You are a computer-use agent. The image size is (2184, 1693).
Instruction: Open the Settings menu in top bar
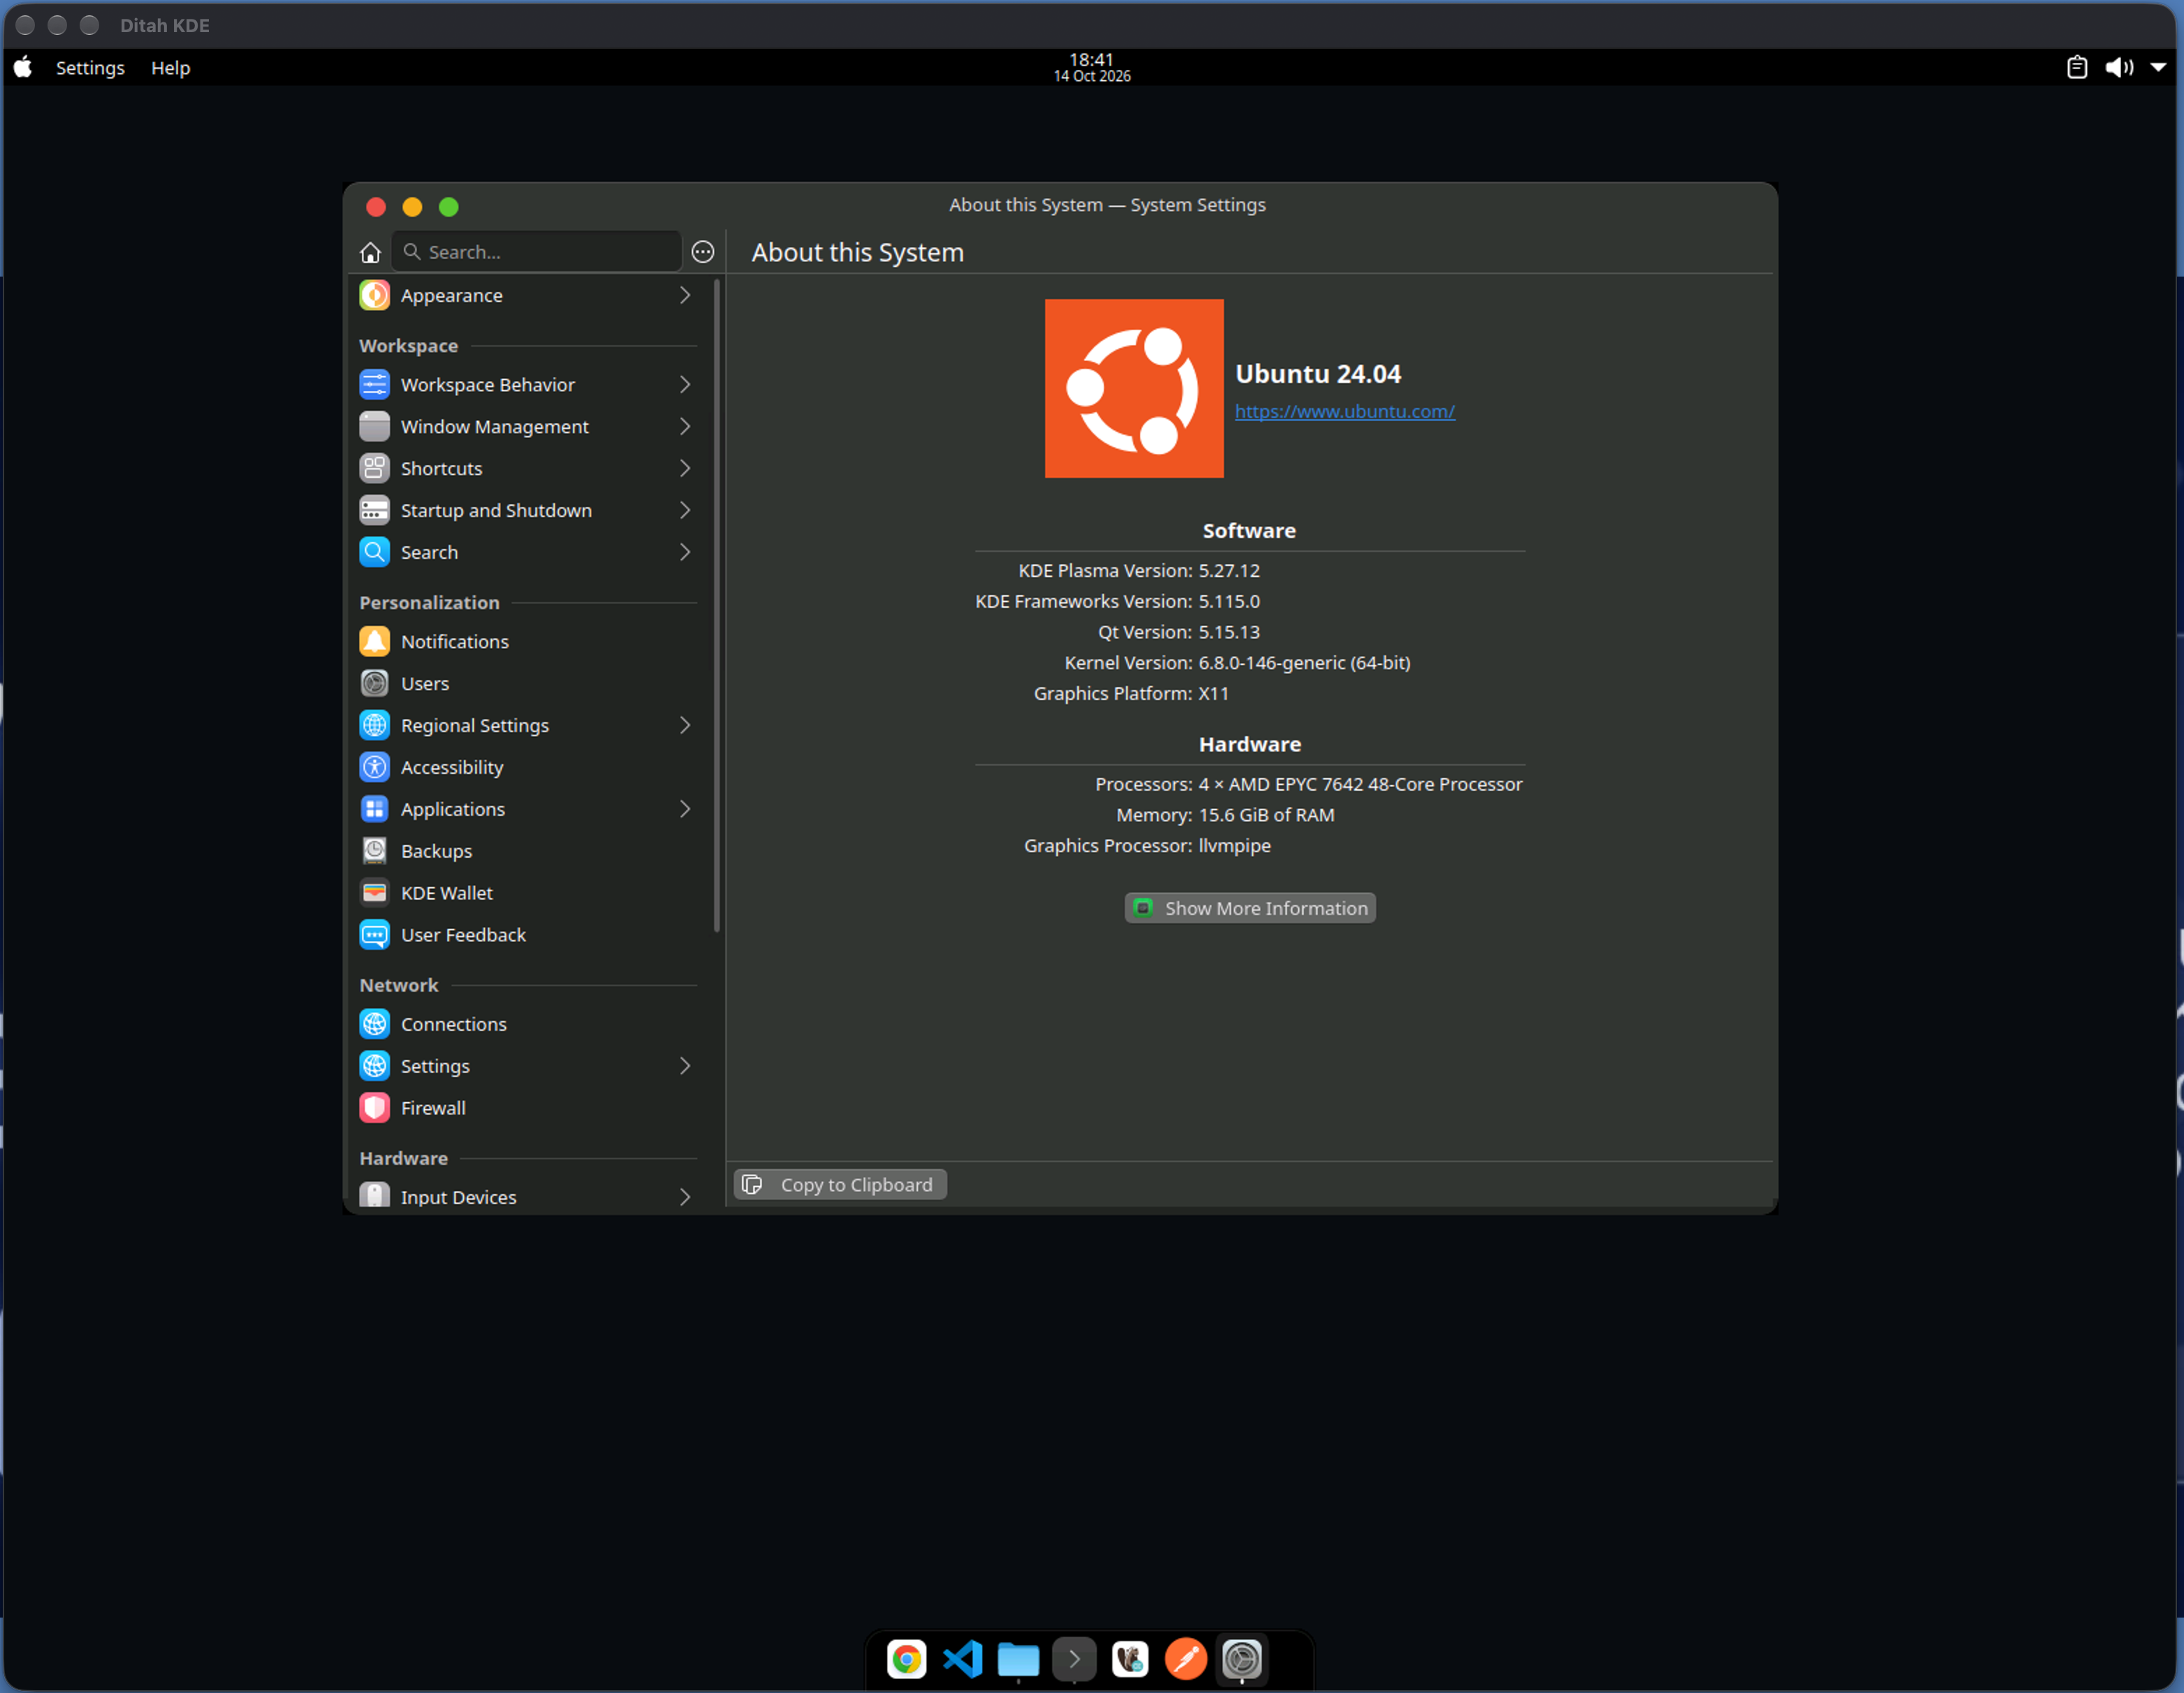pos(90,68)
